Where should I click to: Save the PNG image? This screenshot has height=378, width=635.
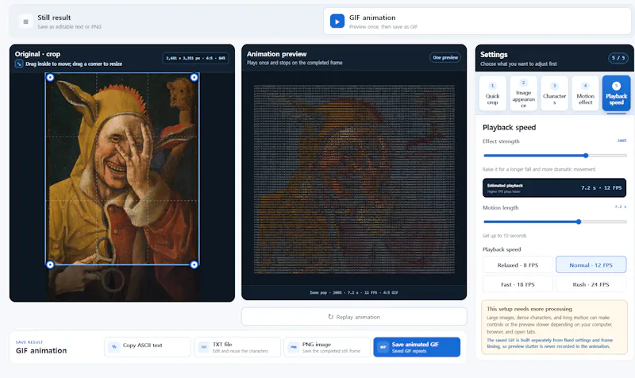point(327,347)
